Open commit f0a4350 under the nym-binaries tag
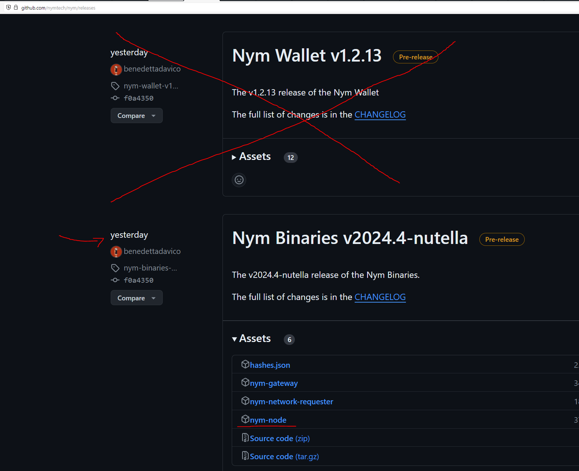The width and height of the screenshot is (579, 471). pos(139,280)
